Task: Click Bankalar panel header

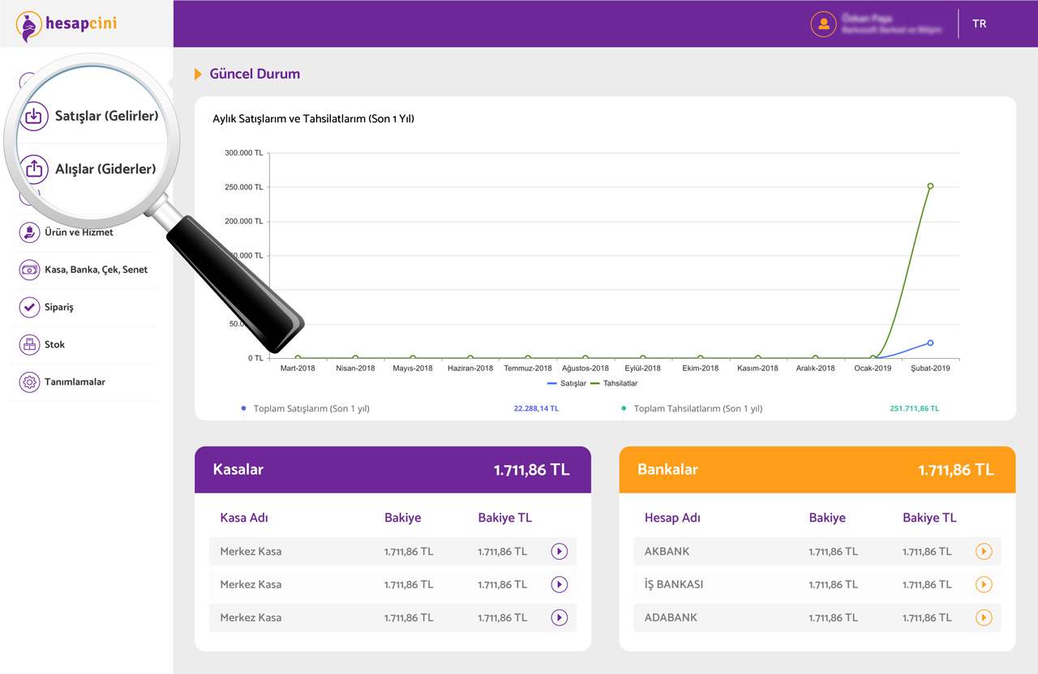Action: 817,470
